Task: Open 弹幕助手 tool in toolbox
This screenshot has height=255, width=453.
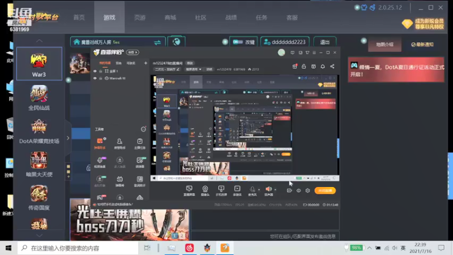Action: tap(100, 143)
